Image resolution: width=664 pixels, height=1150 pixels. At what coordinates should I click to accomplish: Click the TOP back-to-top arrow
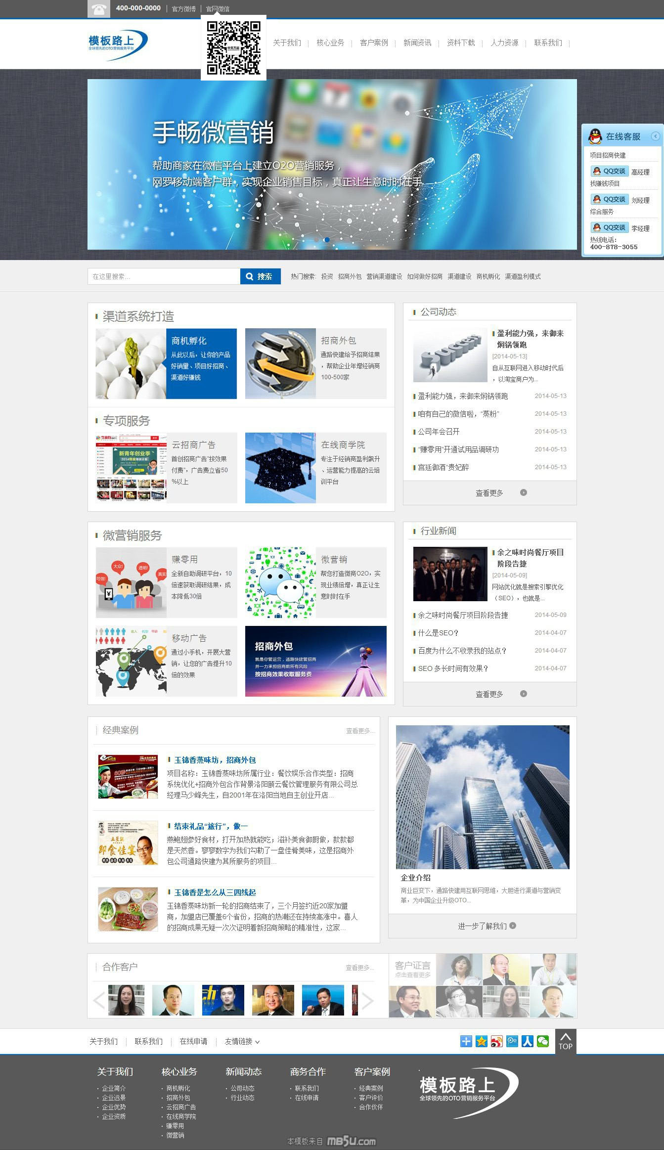(x=565, y=1041)
